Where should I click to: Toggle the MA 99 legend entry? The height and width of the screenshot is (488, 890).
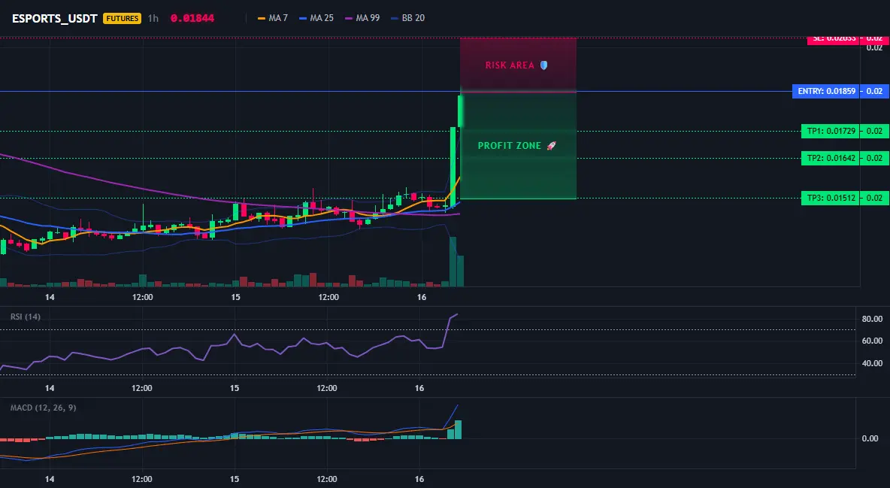(x=362, y=18)
